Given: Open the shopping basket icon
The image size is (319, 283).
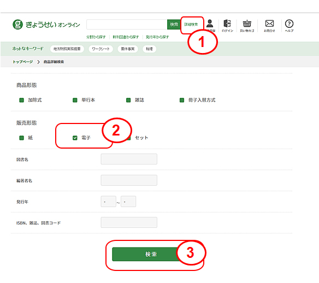Looking at the screenshot, I should [247, 23].
